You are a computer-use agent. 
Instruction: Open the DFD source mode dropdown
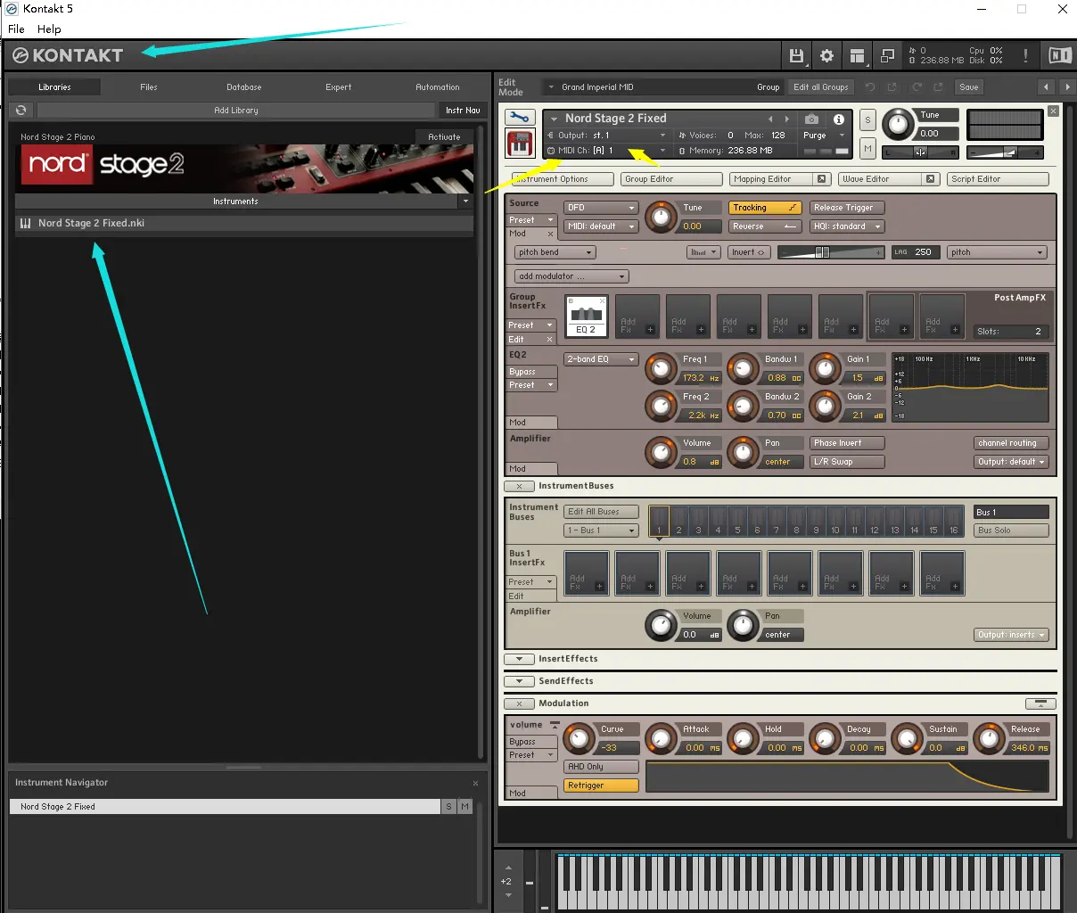click(601, 208)
